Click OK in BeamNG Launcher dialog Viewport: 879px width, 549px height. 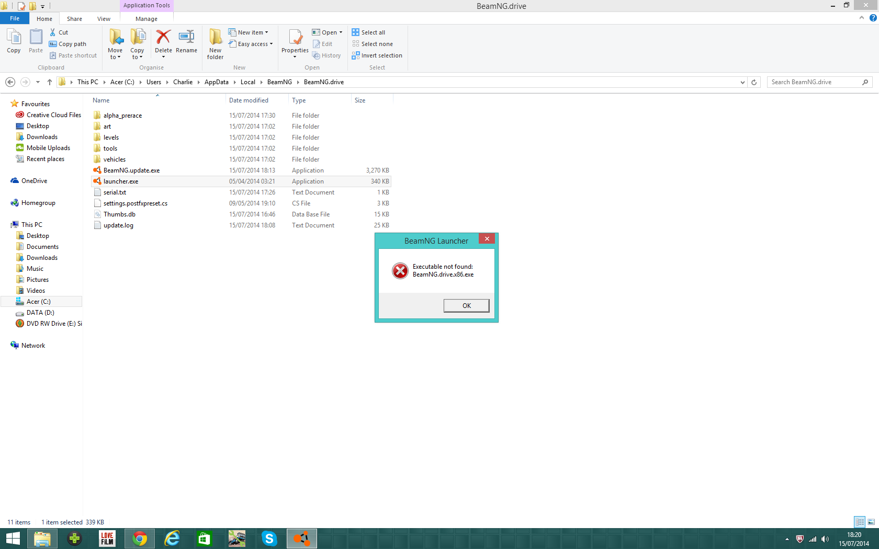466,306
